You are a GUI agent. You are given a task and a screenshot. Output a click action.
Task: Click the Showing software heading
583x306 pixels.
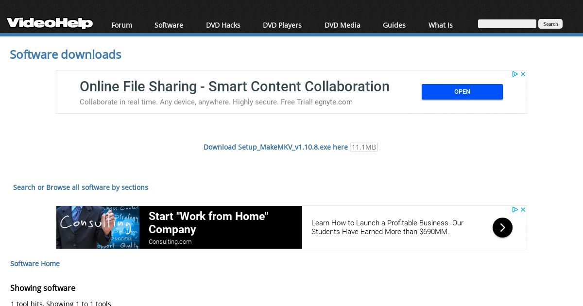point(43,288)
